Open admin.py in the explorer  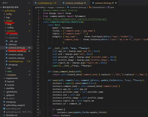pyautogui.click(x=12, y=44)
